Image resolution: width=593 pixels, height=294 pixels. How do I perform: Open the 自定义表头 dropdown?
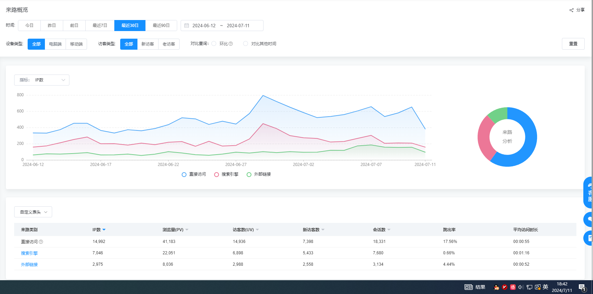tap(33, 212)
